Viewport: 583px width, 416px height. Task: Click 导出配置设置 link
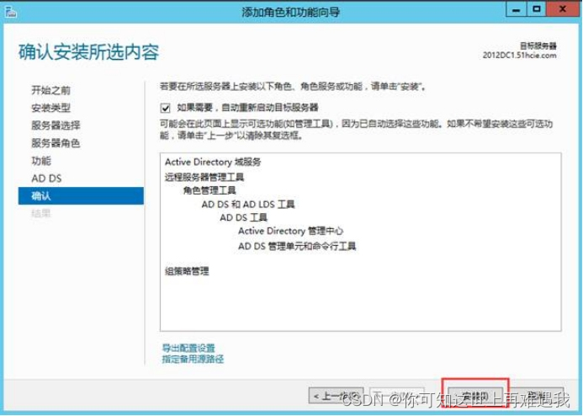188,348
